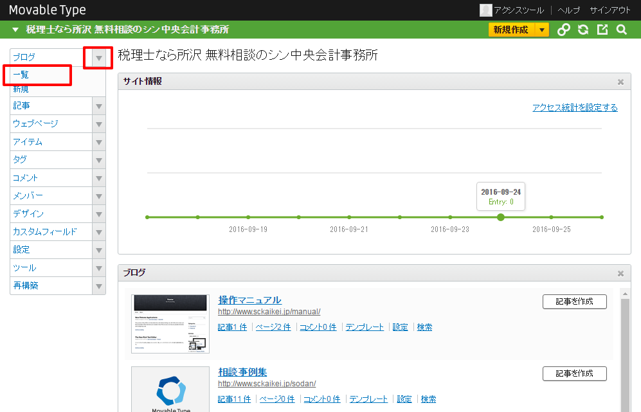Click the 相談事例集 Movable Type thumbnail
Screen dimensions: 641x412
tap(170, 389)
